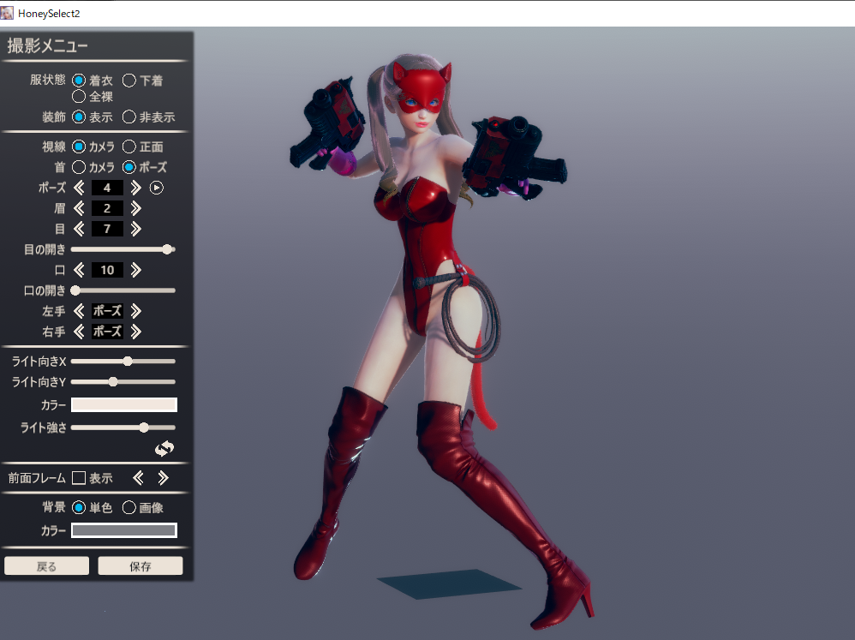Advance to the next eyebrow (眉) type
This screenshot has width=855, height=640.
point(135,208)
